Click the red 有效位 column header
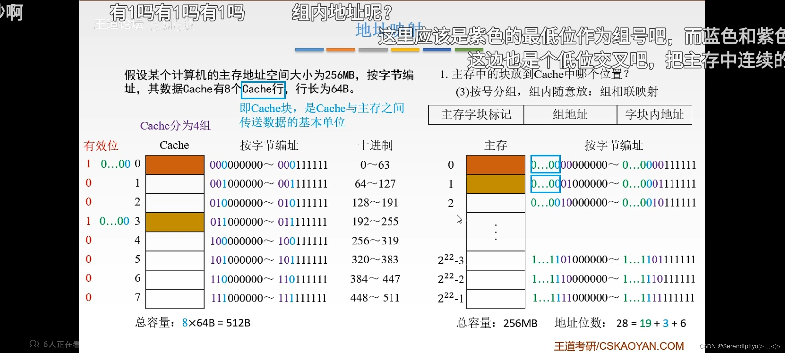The height and width of the screenshot is (353, 785). click(101, 145)
